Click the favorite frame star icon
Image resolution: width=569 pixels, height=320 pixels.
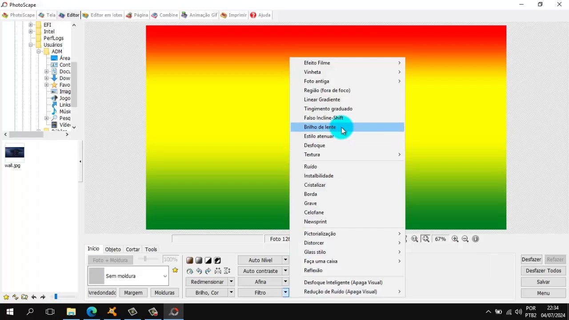175,270
